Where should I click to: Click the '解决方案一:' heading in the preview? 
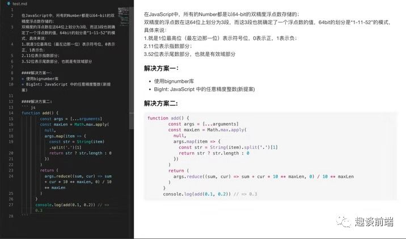161,69
